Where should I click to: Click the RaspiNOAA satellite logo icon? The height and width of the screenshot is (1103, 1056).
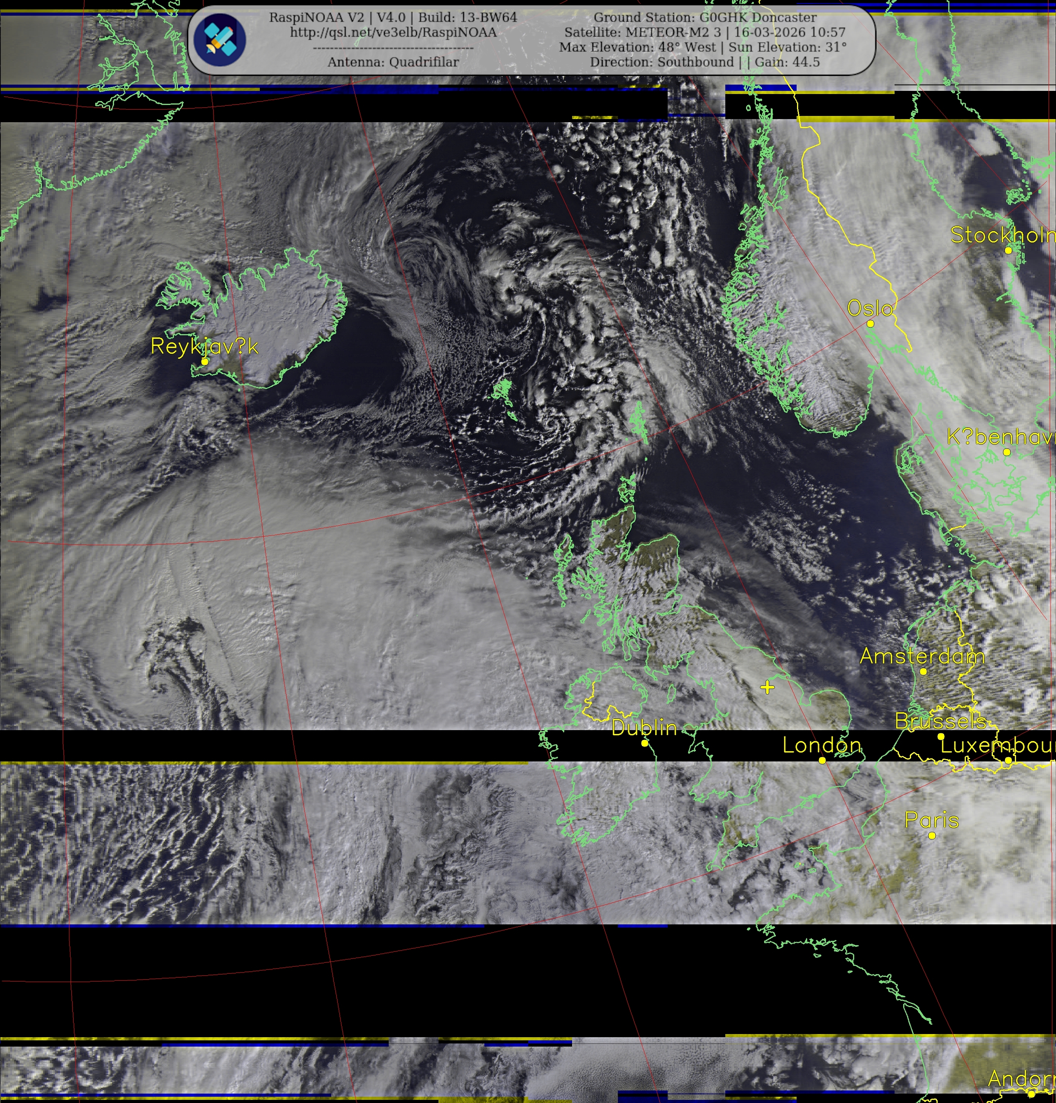click(219, 39)
